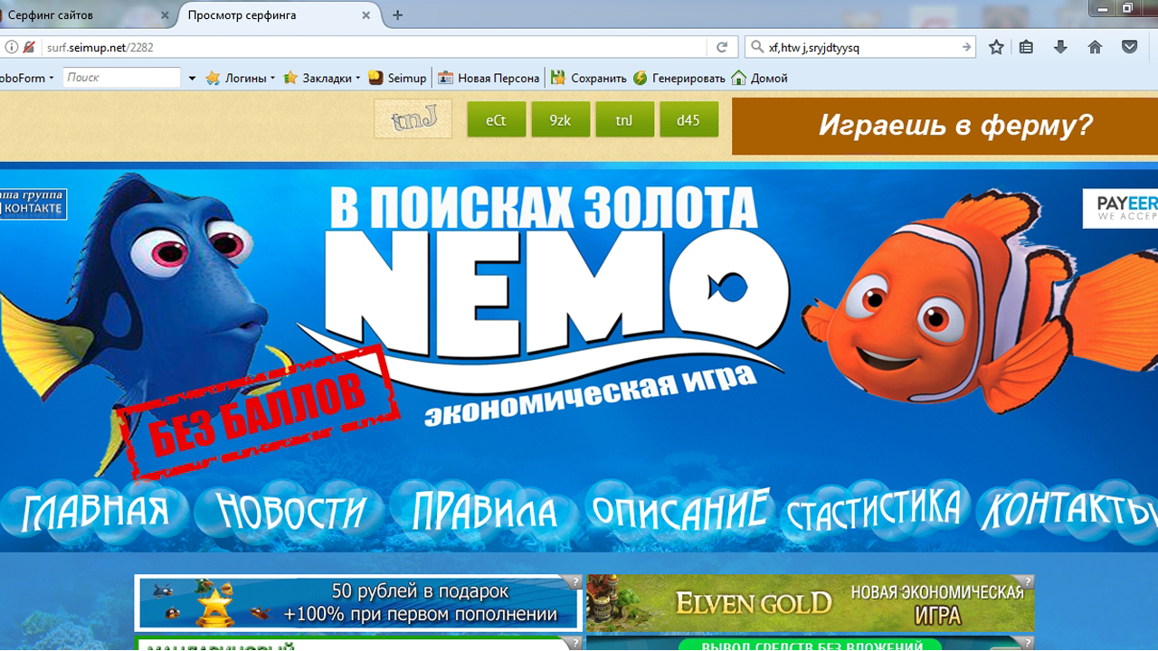
Task: Click the Вывод средств без вложений banner
Action: click(x=810, y=644)
